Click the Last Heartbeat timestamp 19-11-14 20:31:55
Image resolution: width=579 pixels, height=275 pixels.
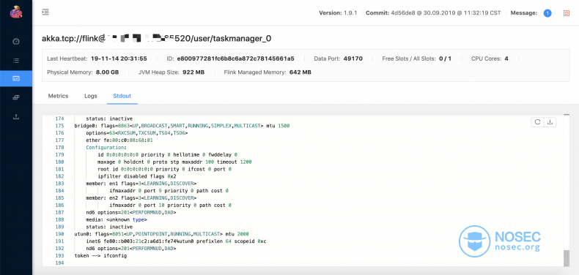(x=119, y=59)
